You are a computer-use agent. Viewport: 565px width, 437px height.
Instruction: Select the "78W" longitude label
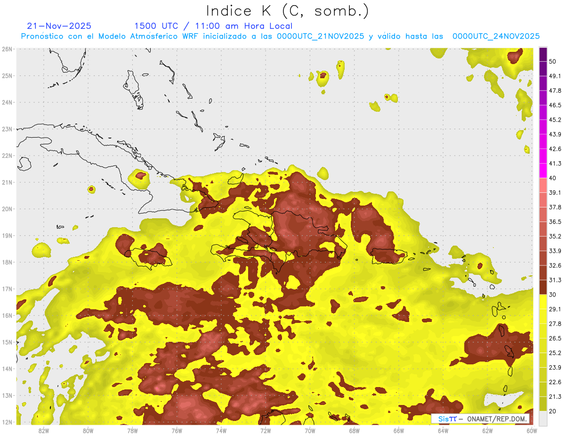[132, 430]
